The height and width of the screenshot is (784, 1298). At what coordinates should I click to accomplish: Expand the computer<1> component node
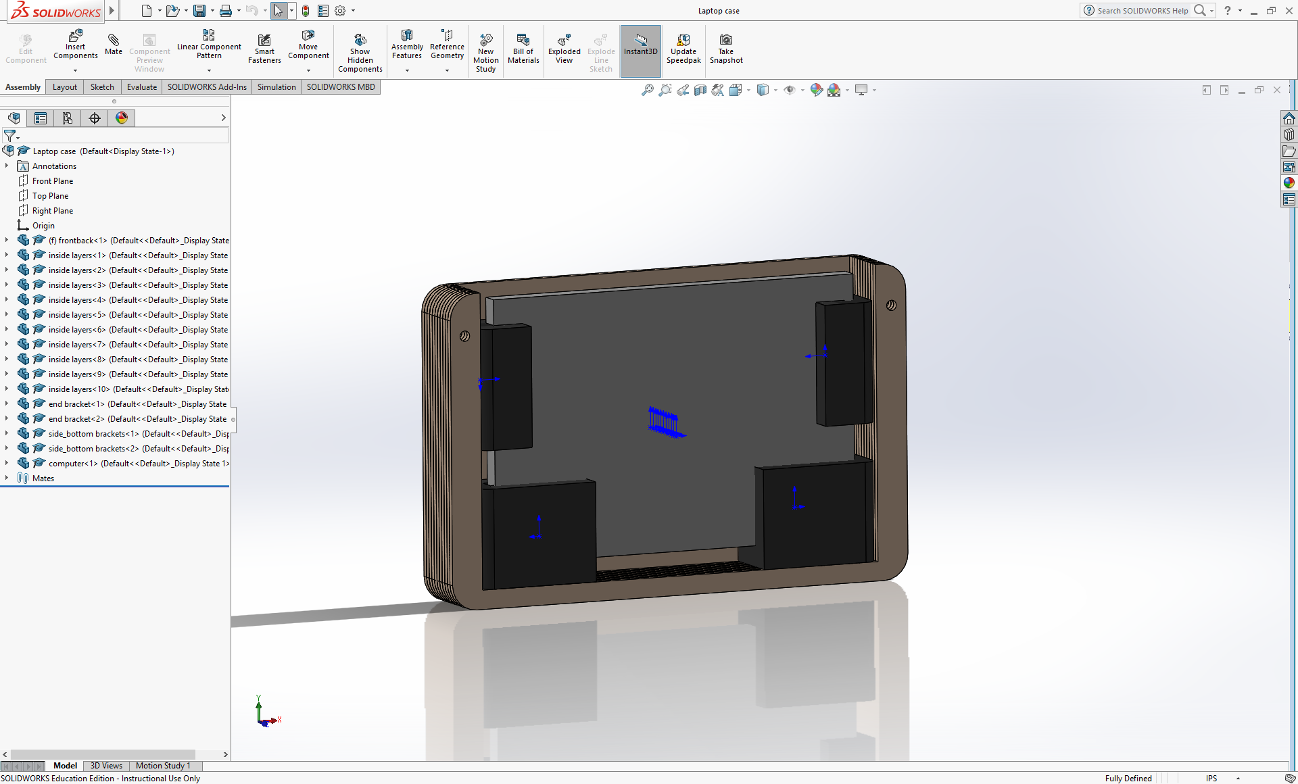7,463
